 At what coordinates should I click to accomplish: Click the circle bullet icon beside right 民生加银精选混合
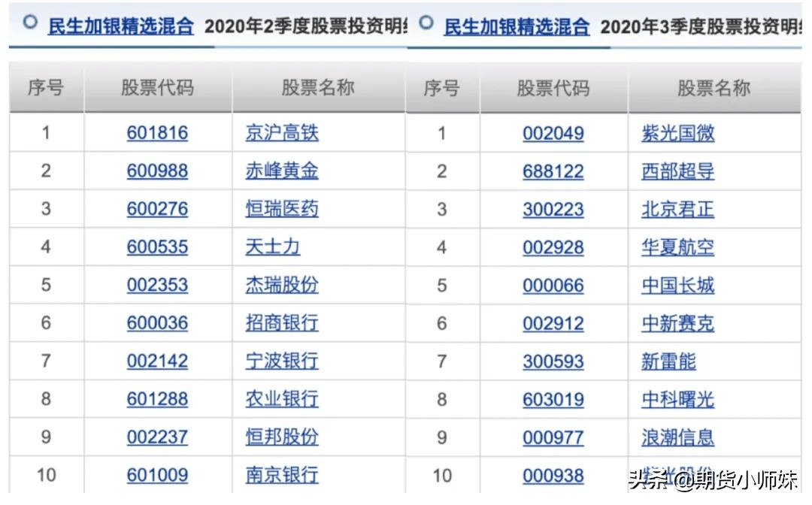click(x=426, y=23)
